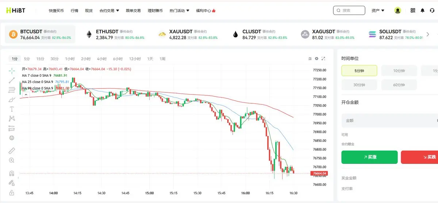Open 跟单交易 menu item

click(133, 11)
